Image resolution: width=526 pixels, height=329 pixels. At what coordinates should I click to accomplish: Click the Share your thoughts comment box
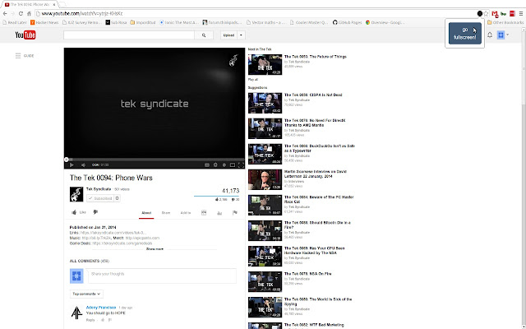(x=162, y=276)
